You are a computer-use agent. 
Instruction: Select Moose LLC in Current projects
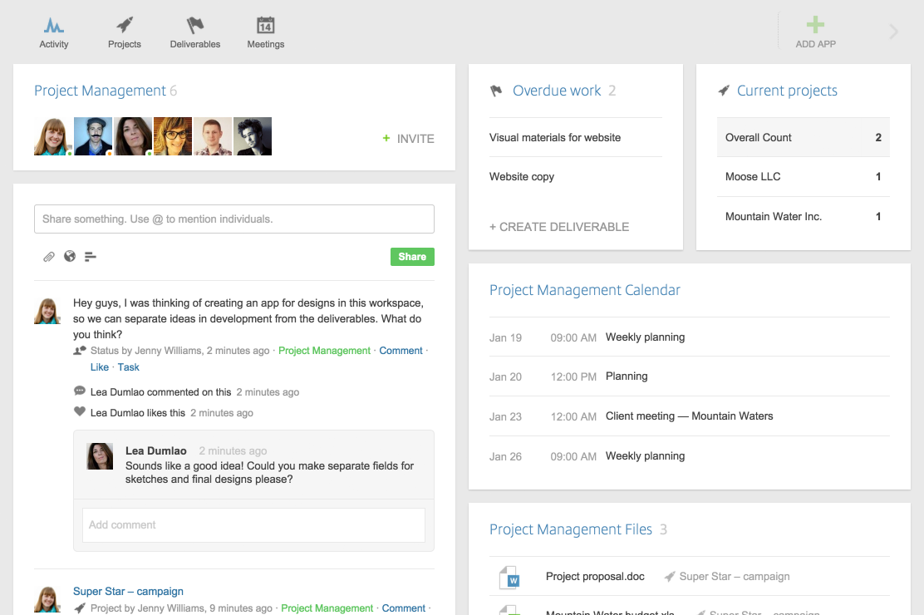pos(753,177)
